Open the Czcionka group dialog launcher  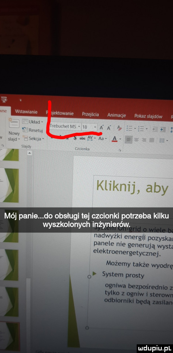click(120, 150)
